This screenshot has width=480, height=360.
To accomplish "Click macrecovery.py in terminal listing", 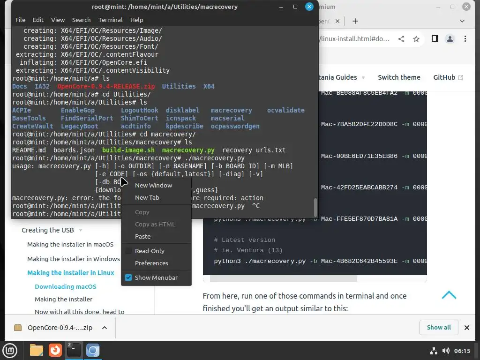I will click(x=188, y=150).
